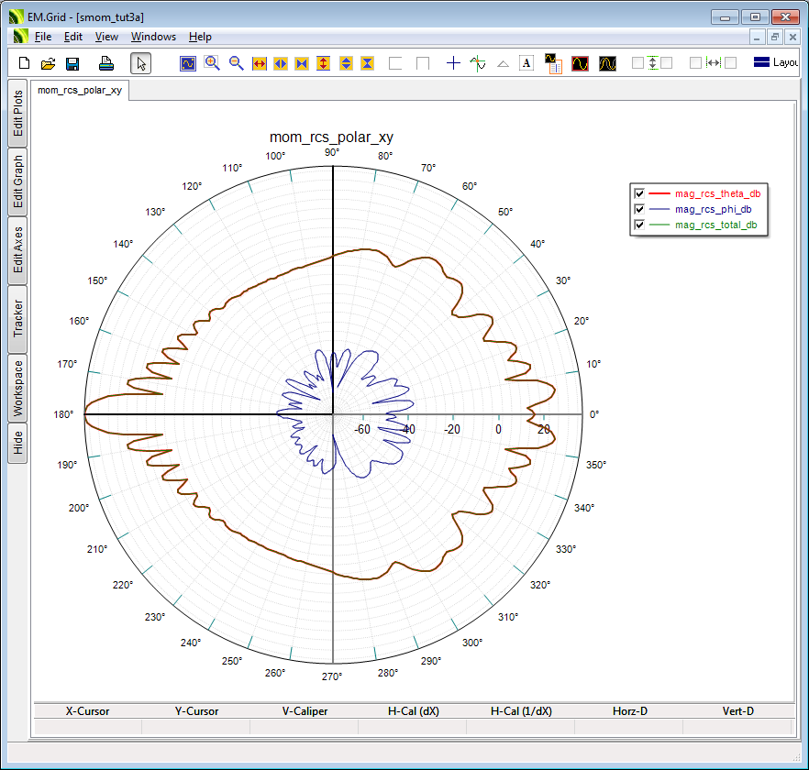Add a text annotation with the A tool
This screenshot has height=770, width=809.
(526, 63)
